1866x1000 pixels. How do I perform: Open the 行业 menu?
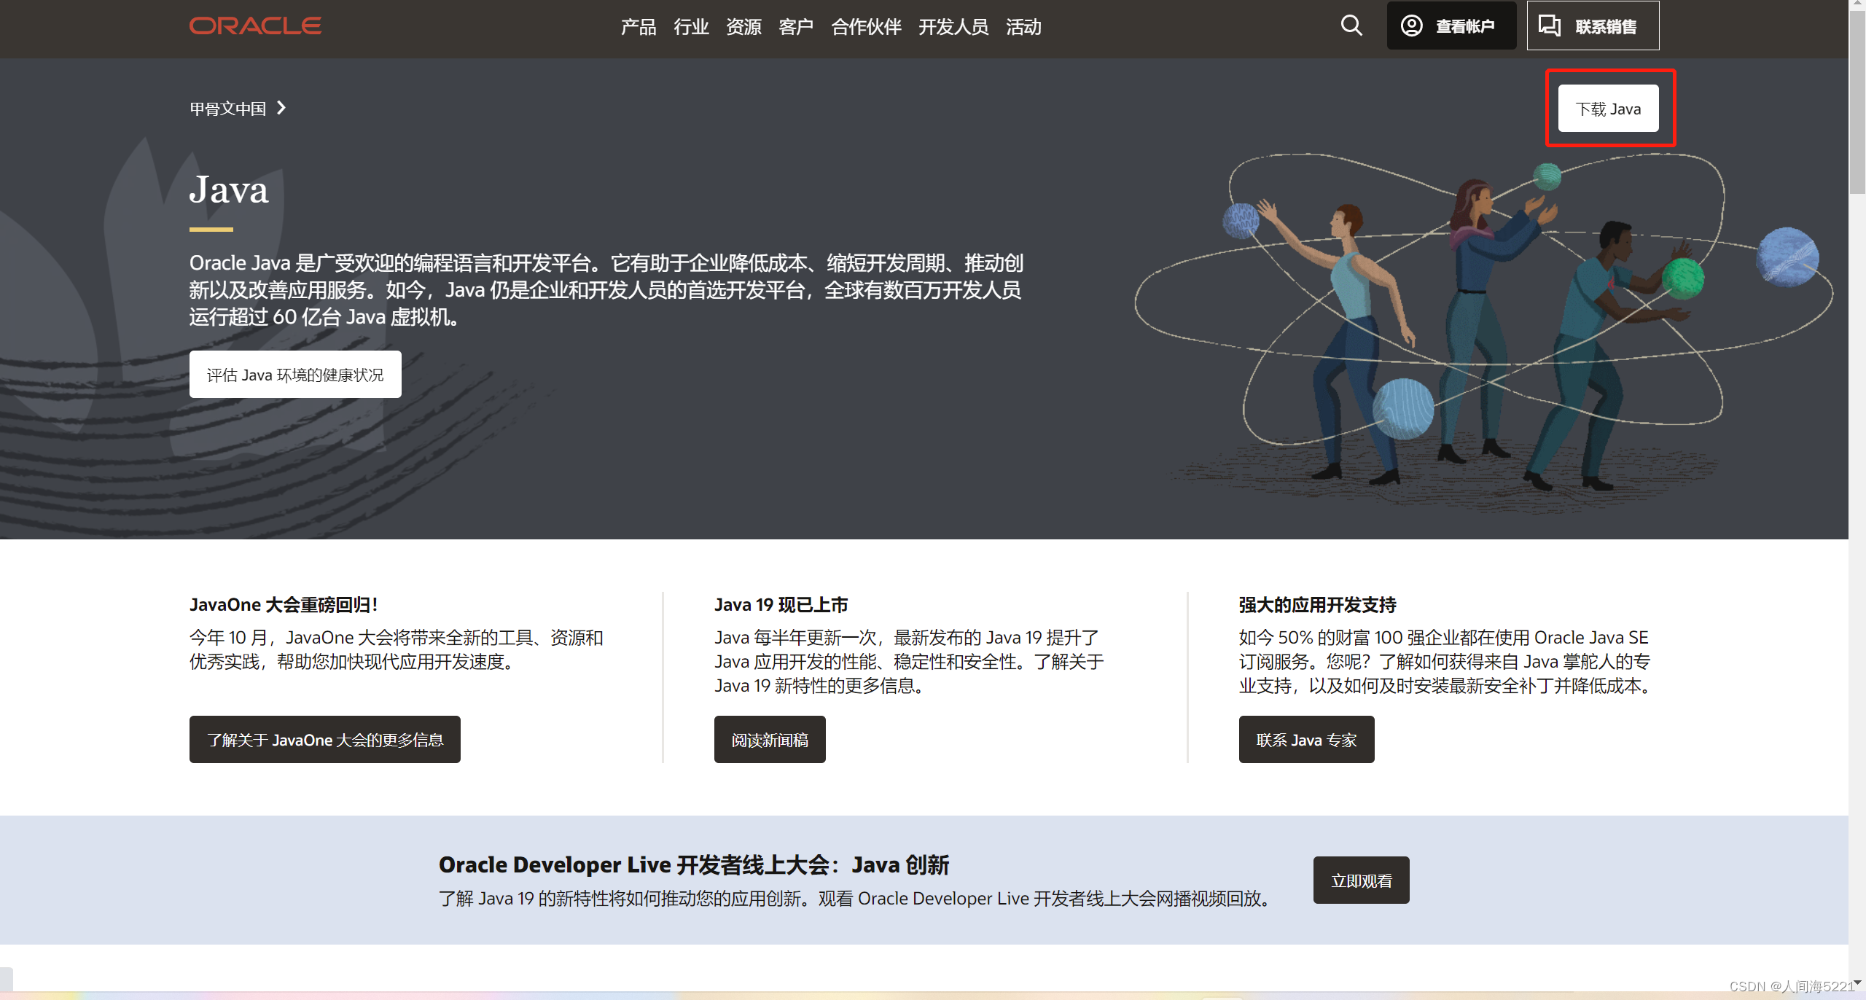coord(691,28)
